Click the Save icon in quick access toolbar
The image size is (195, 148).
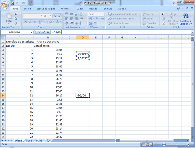point(12,3)
